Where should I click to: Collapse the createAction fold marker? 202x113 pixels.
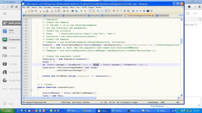31,90
